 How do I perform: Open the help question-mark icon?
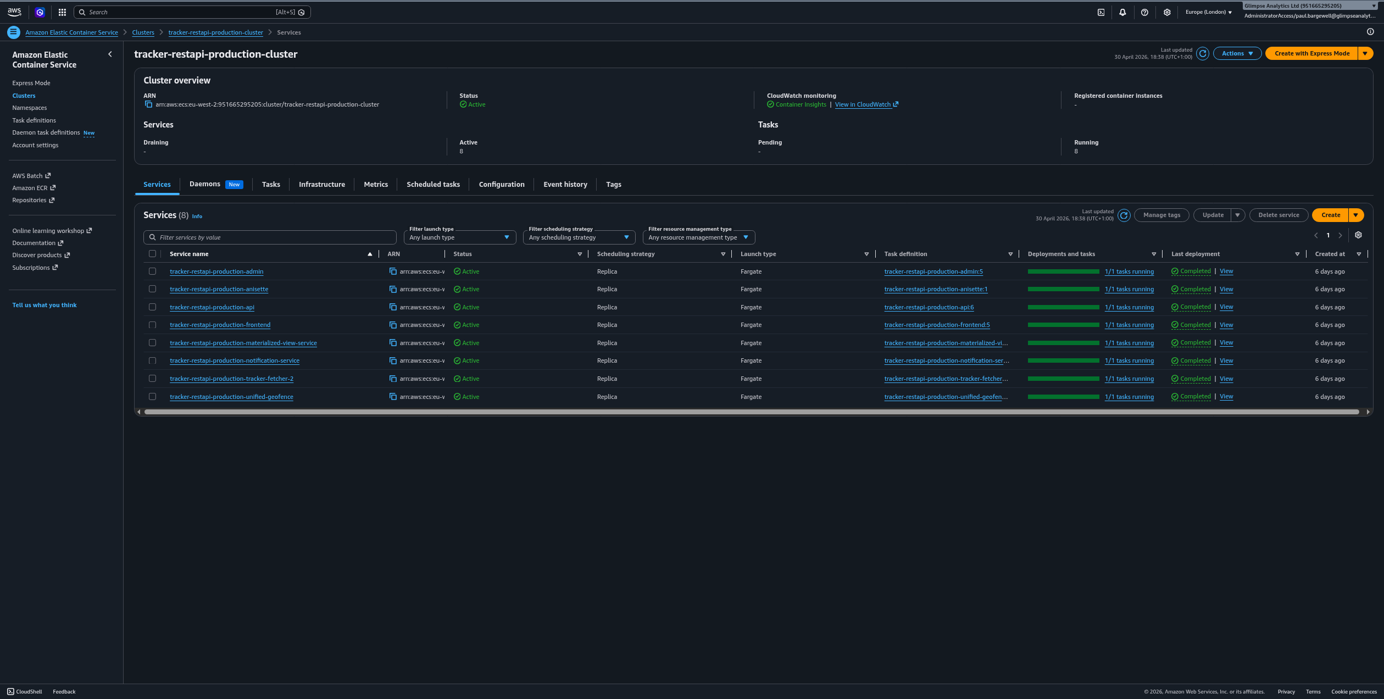(1144, 12)
